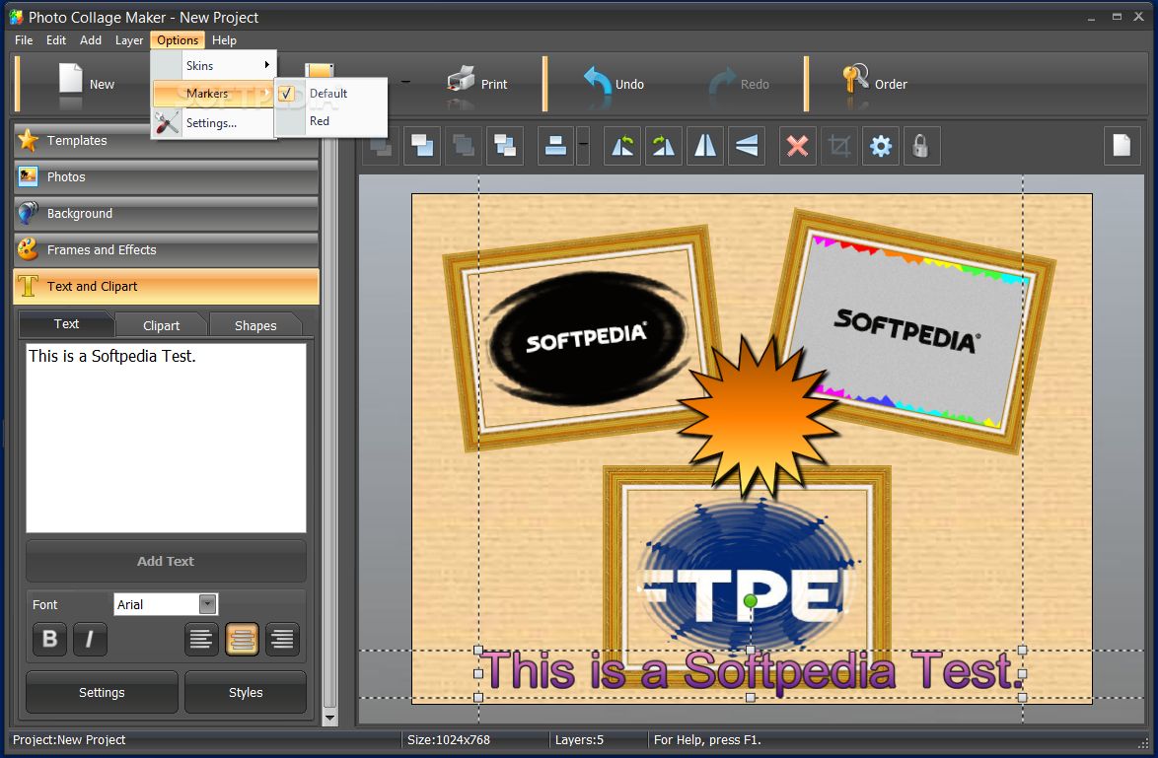
Task: Open the Order keys icon
Action: [855, 78]
